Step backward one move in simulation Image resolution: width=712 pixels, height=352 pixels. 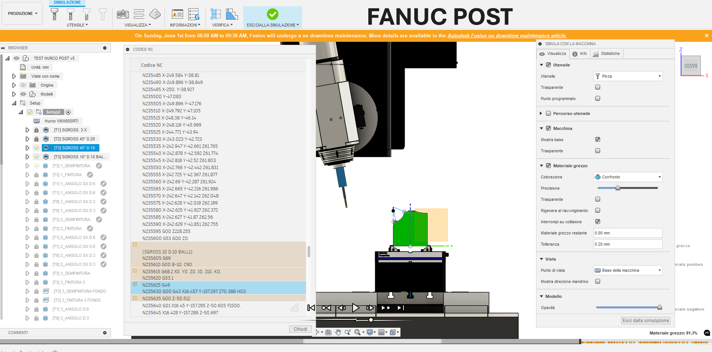[x=341, y=308]
